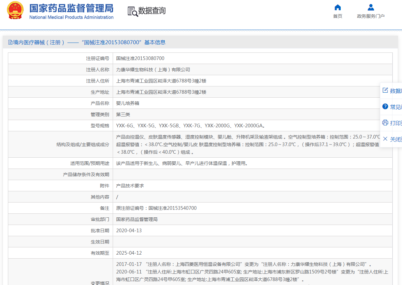Click the document icon before 境内医疗器械

coord(11,42)
